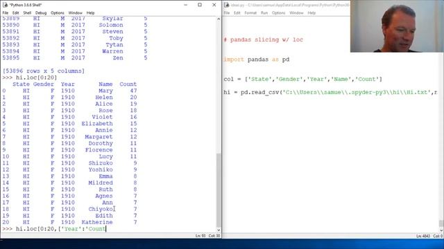The width and height of the screenshot is (444, 249).
Task: Open Window menu in Python Shell window
Action: pyautogui.click(x=76, y=13)
